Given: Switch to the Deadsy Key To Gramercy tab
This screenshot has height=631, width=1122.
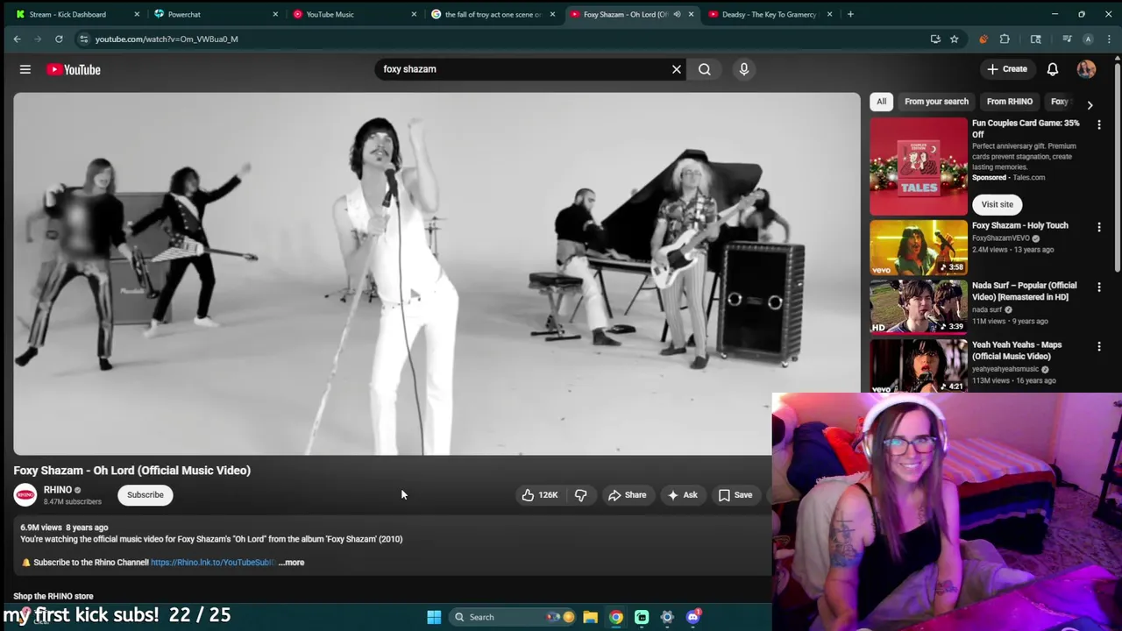Looking at the screenshot, I should coord(769,14).
